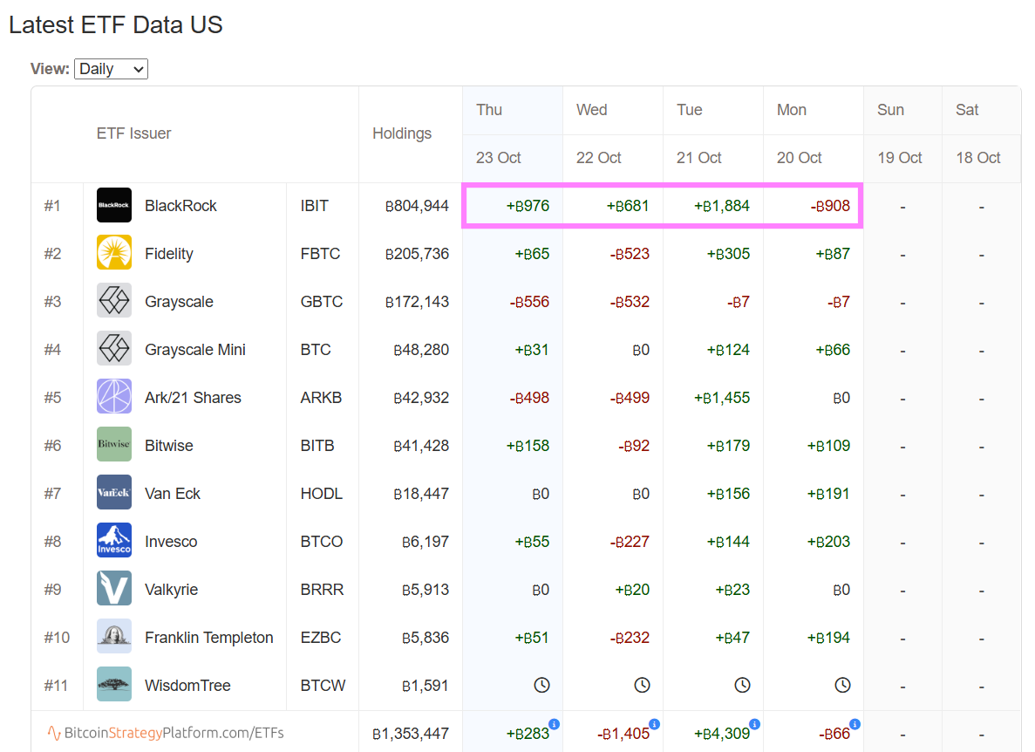Click the Valkyrie V logo
This screenshot has width=1035, height=752.
114,590
